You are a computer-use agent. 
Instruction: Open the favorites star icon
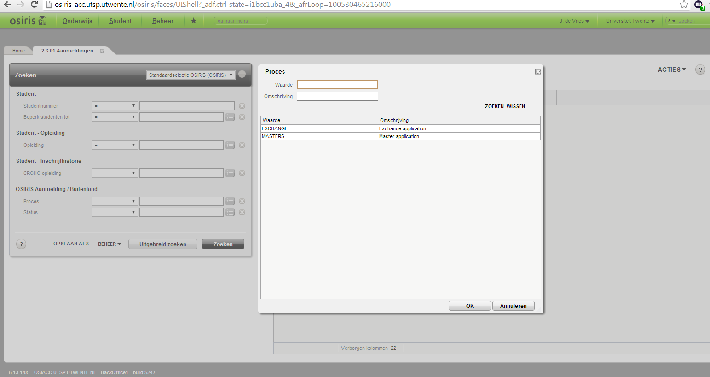pos(194,21)
